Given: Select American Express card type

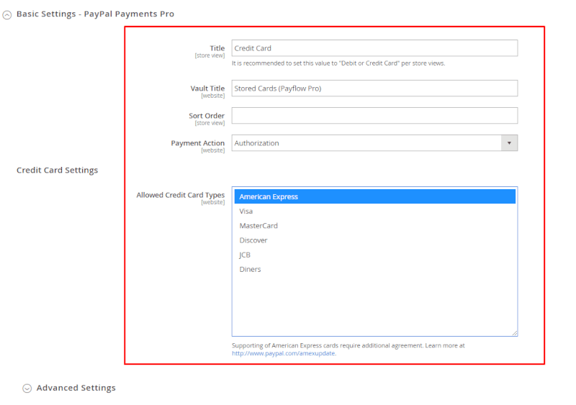Looking at the screenshot, I should coord(374,196).
